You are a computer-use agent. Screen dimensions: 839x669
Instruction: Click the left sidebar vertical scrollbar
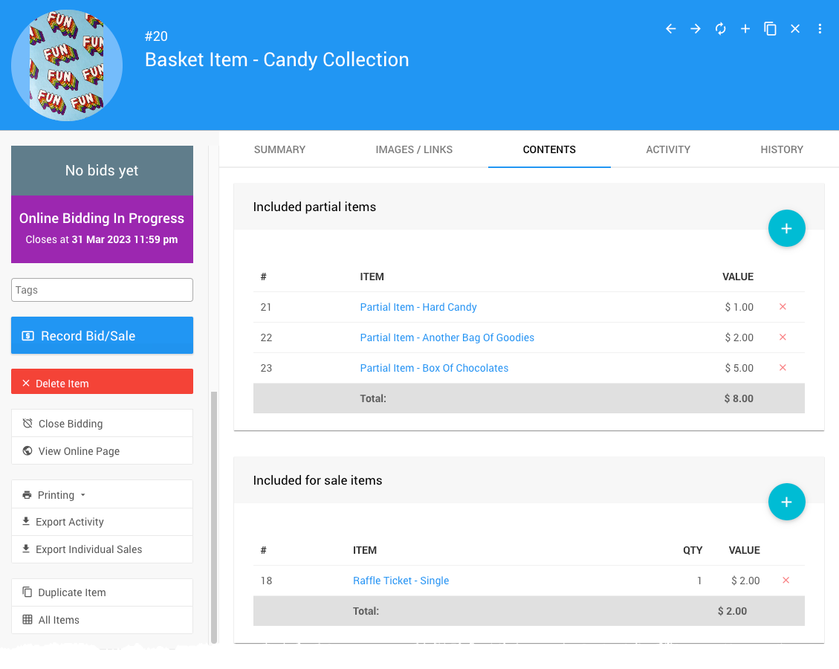(x=214, y=513)
